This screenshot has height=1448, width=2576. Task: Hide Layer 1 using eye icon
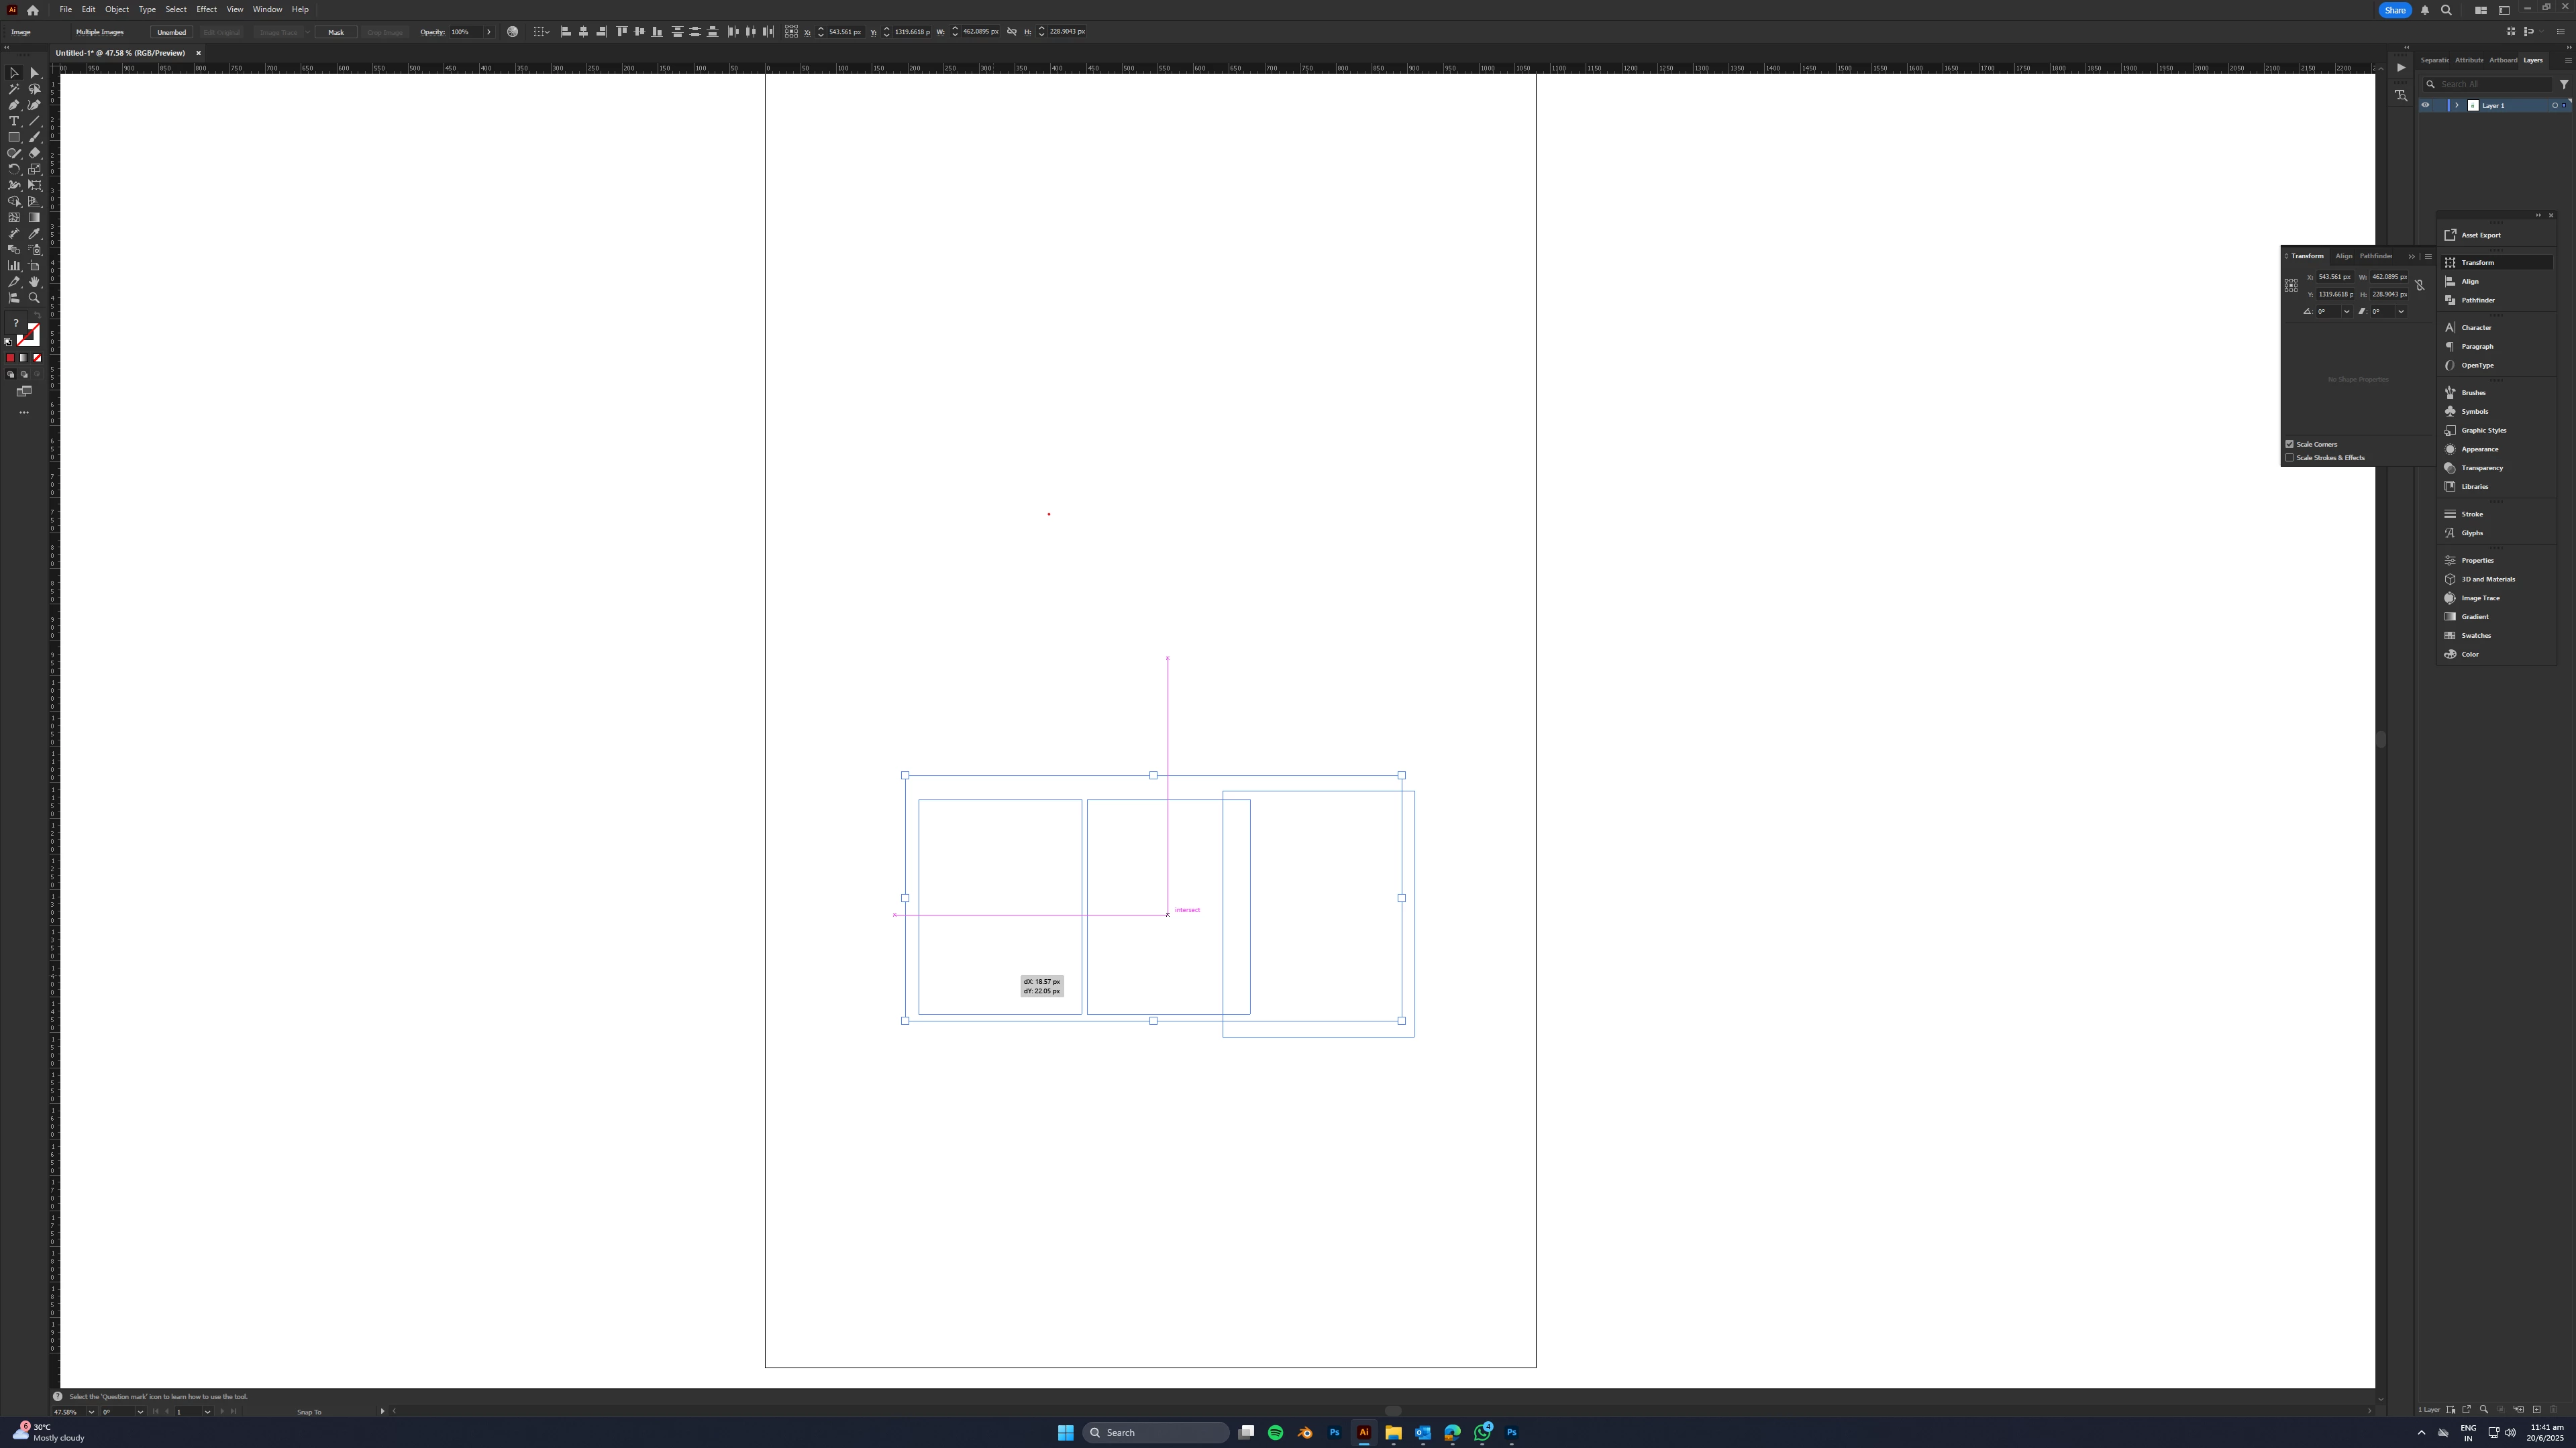[x=2425, y=105]
